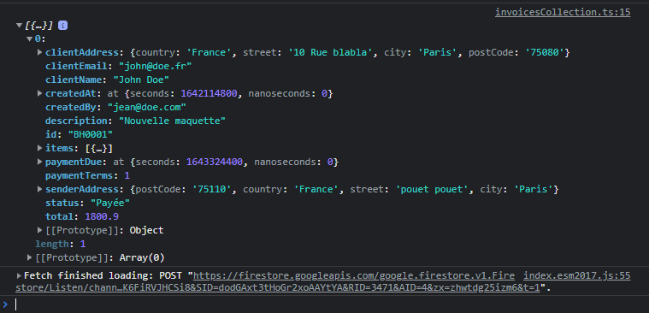The height and width of the screenshot is (313, 649).
Task: Expand the paymentDue timestamp
Action: click(x=40, y=162)
